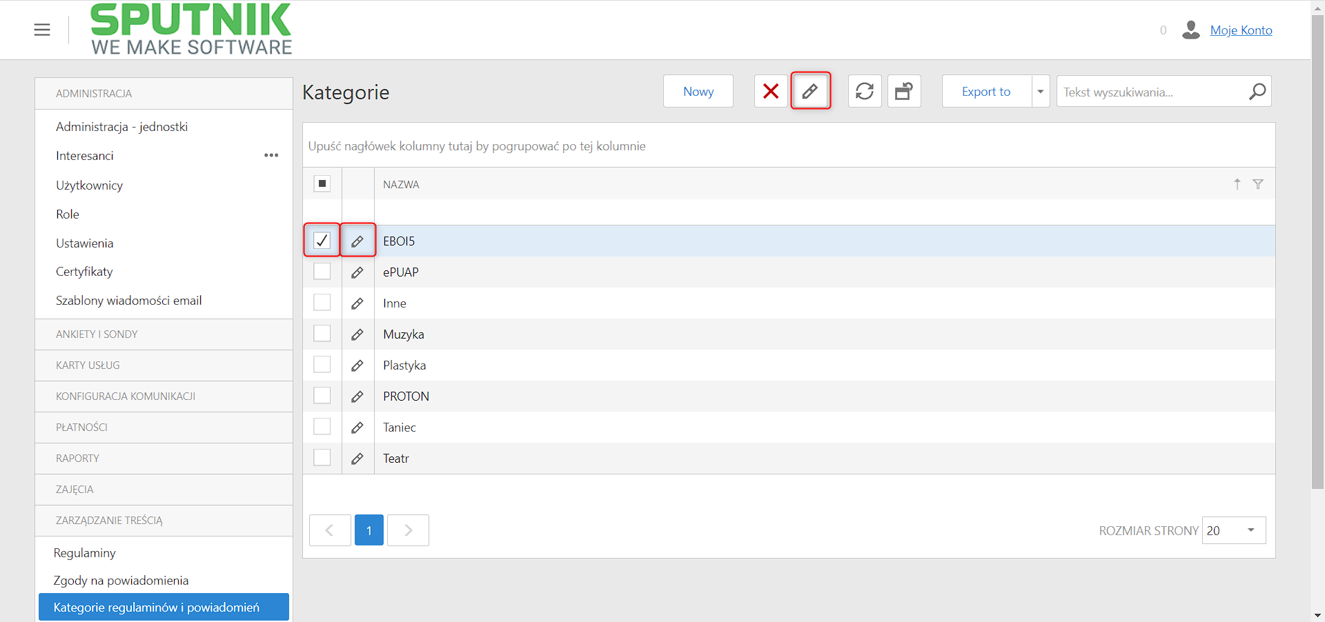
Task: Click the toolbar pencil edit icon
Action: point(810,91)
